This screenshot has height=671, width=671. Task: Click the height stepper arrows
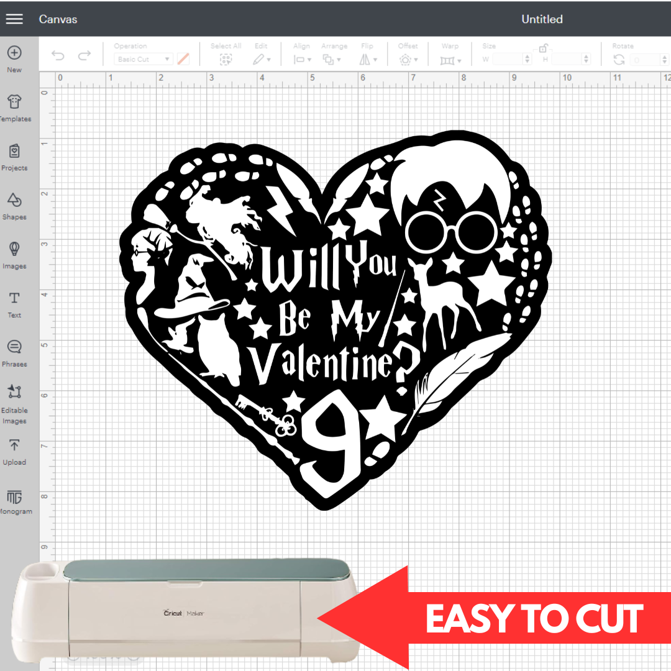click(x=587, y=59)
